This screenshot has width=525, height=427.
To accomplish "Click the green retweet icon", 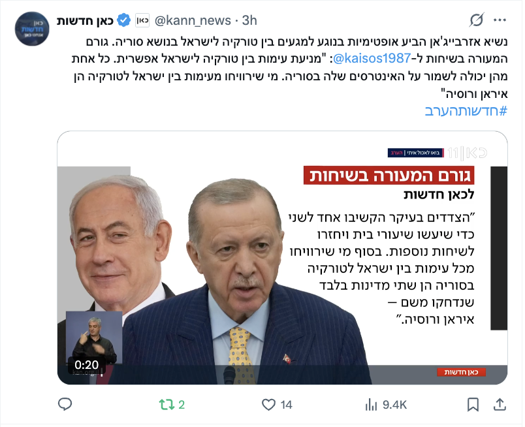I will pos(167,405).
